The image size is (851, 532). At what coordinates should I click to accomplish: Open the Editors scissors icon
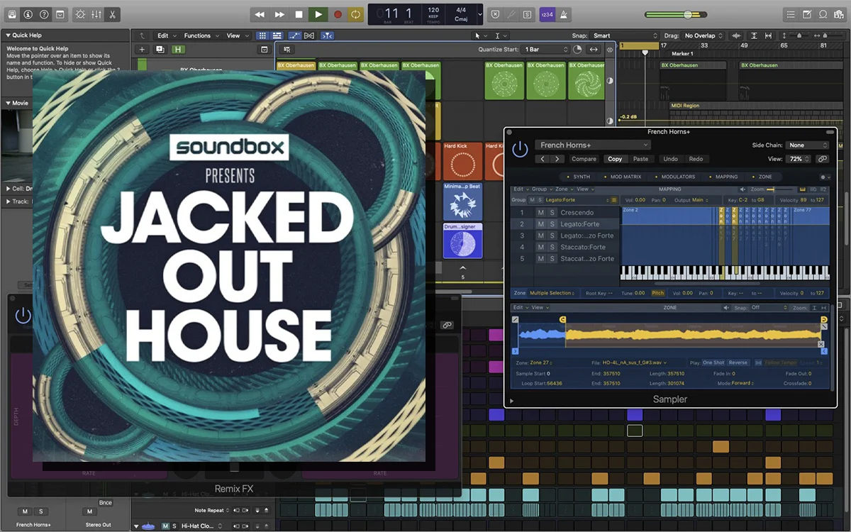coord(112,14)
